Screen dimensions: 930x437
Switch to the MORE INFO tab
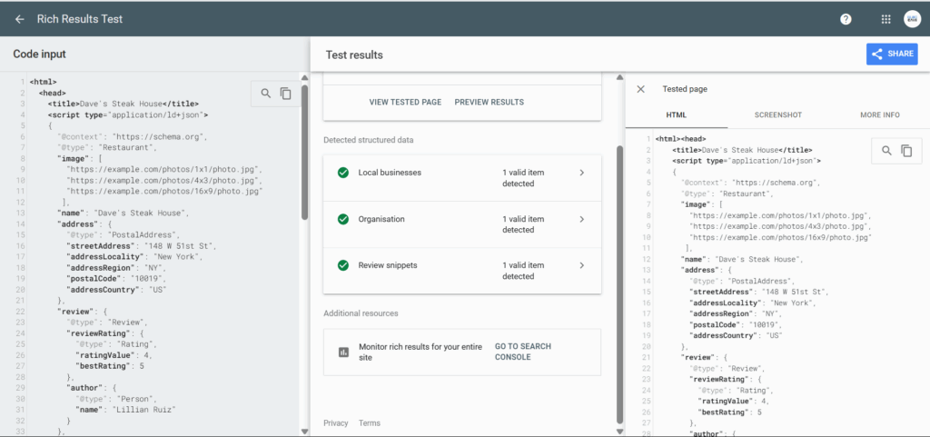(x=879, y=115)
